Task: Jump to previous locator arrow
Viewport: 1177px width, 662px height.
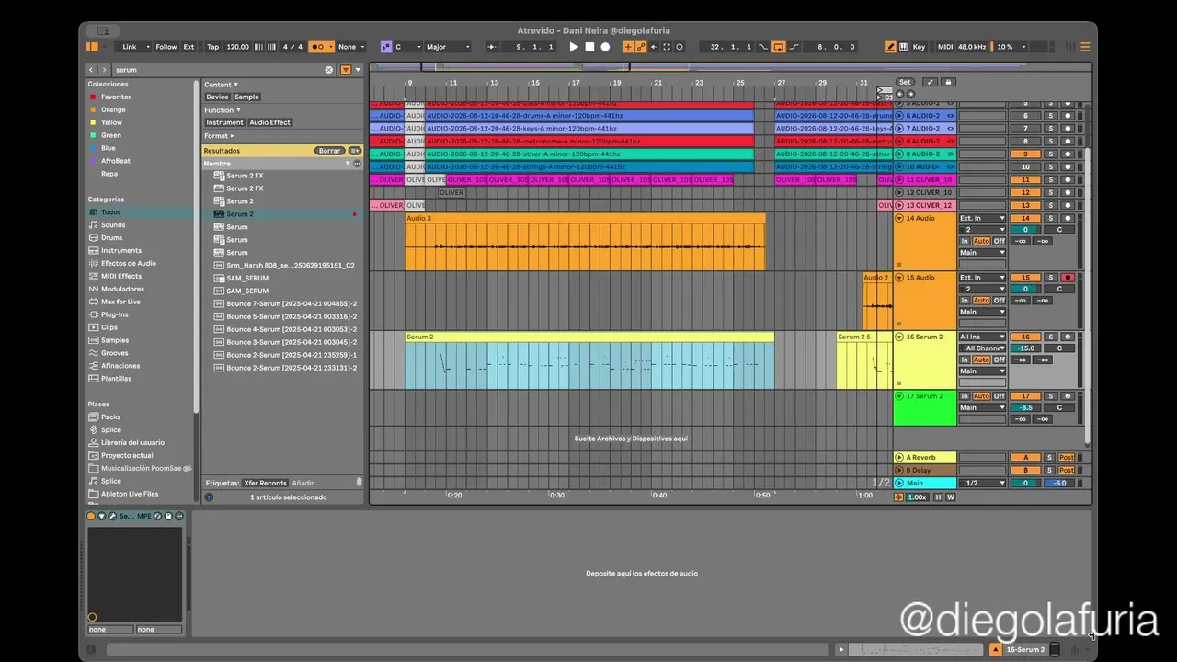Action: pyautogui.click(x=900, y=94)
